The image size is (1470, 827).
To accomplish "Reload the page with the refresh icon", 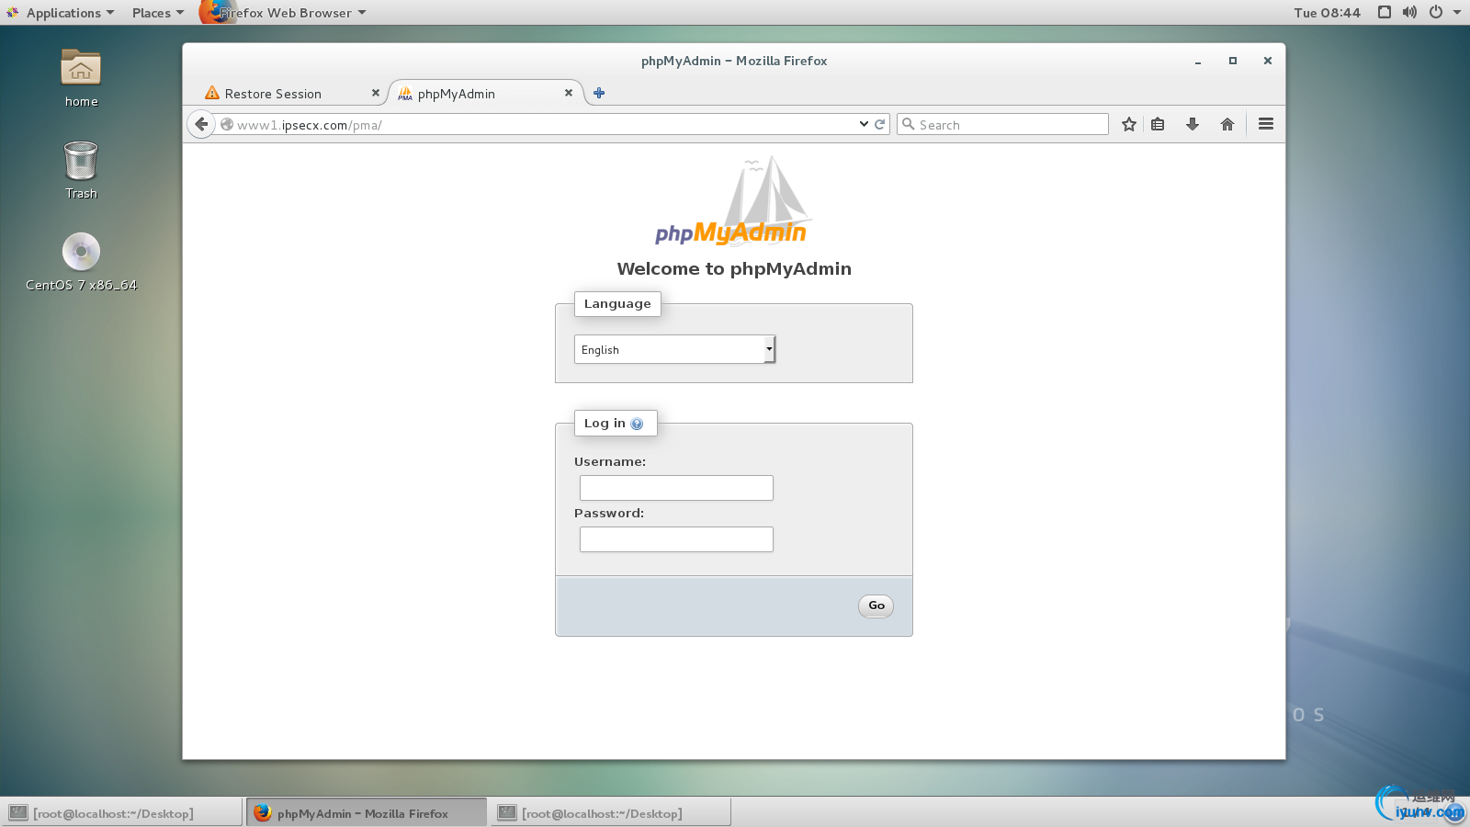I will coord(879,124).
